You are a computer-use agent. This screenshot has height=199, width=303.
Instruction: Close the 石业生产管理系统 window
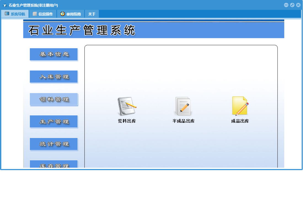pyautogui.click(x=298, y=5)
